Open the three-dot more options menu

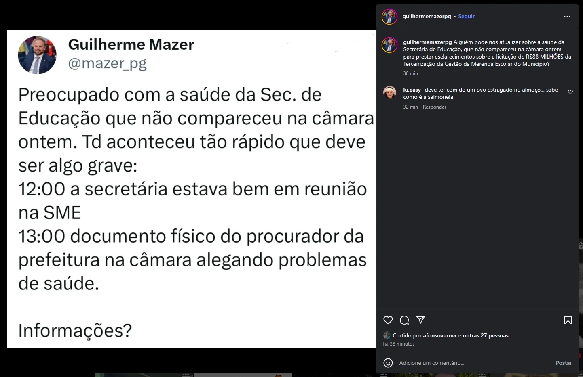tap(567, 17)
